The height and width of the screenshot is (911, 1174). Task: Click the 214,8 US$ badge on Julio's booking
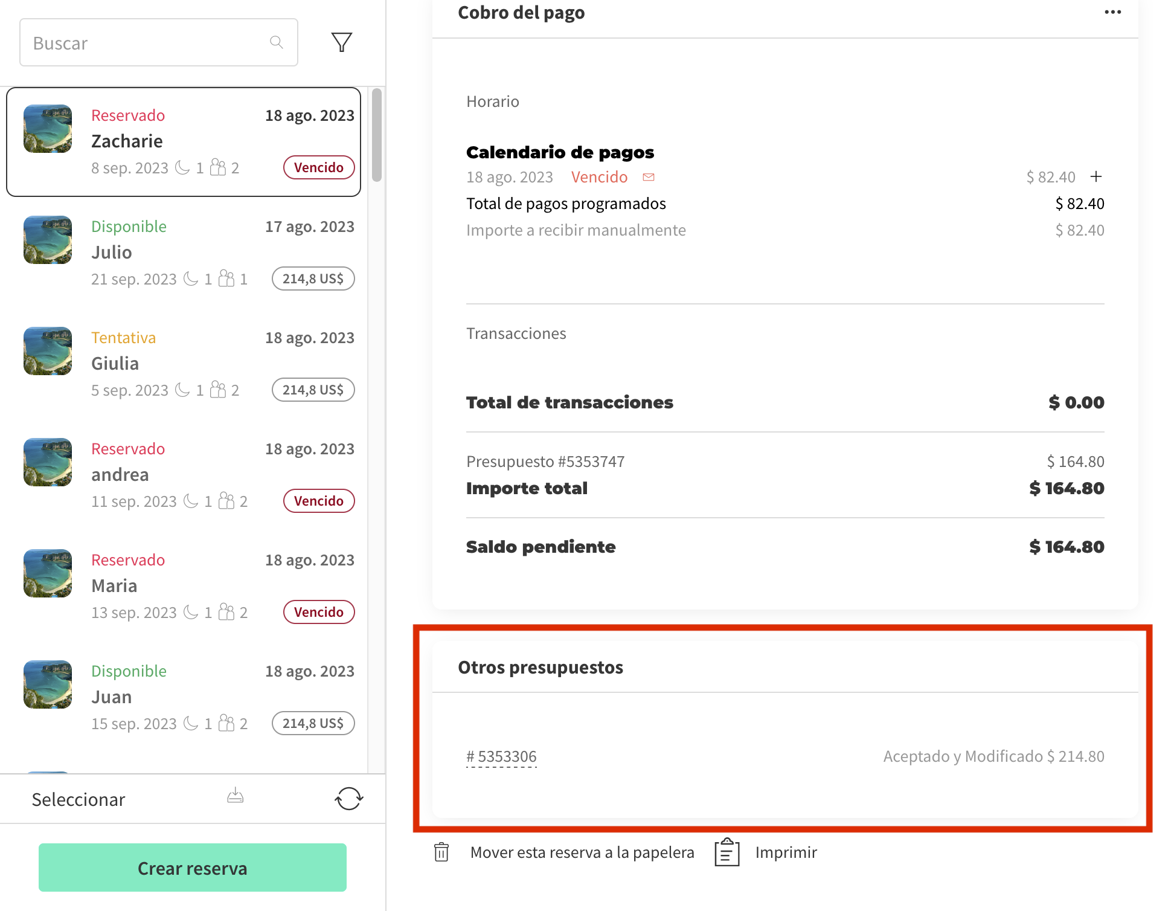point(313,278)
